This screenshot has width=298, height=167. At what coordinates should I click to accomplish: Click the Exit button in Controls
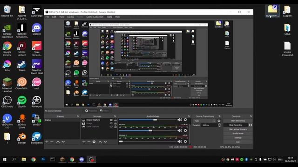point(238,142)
